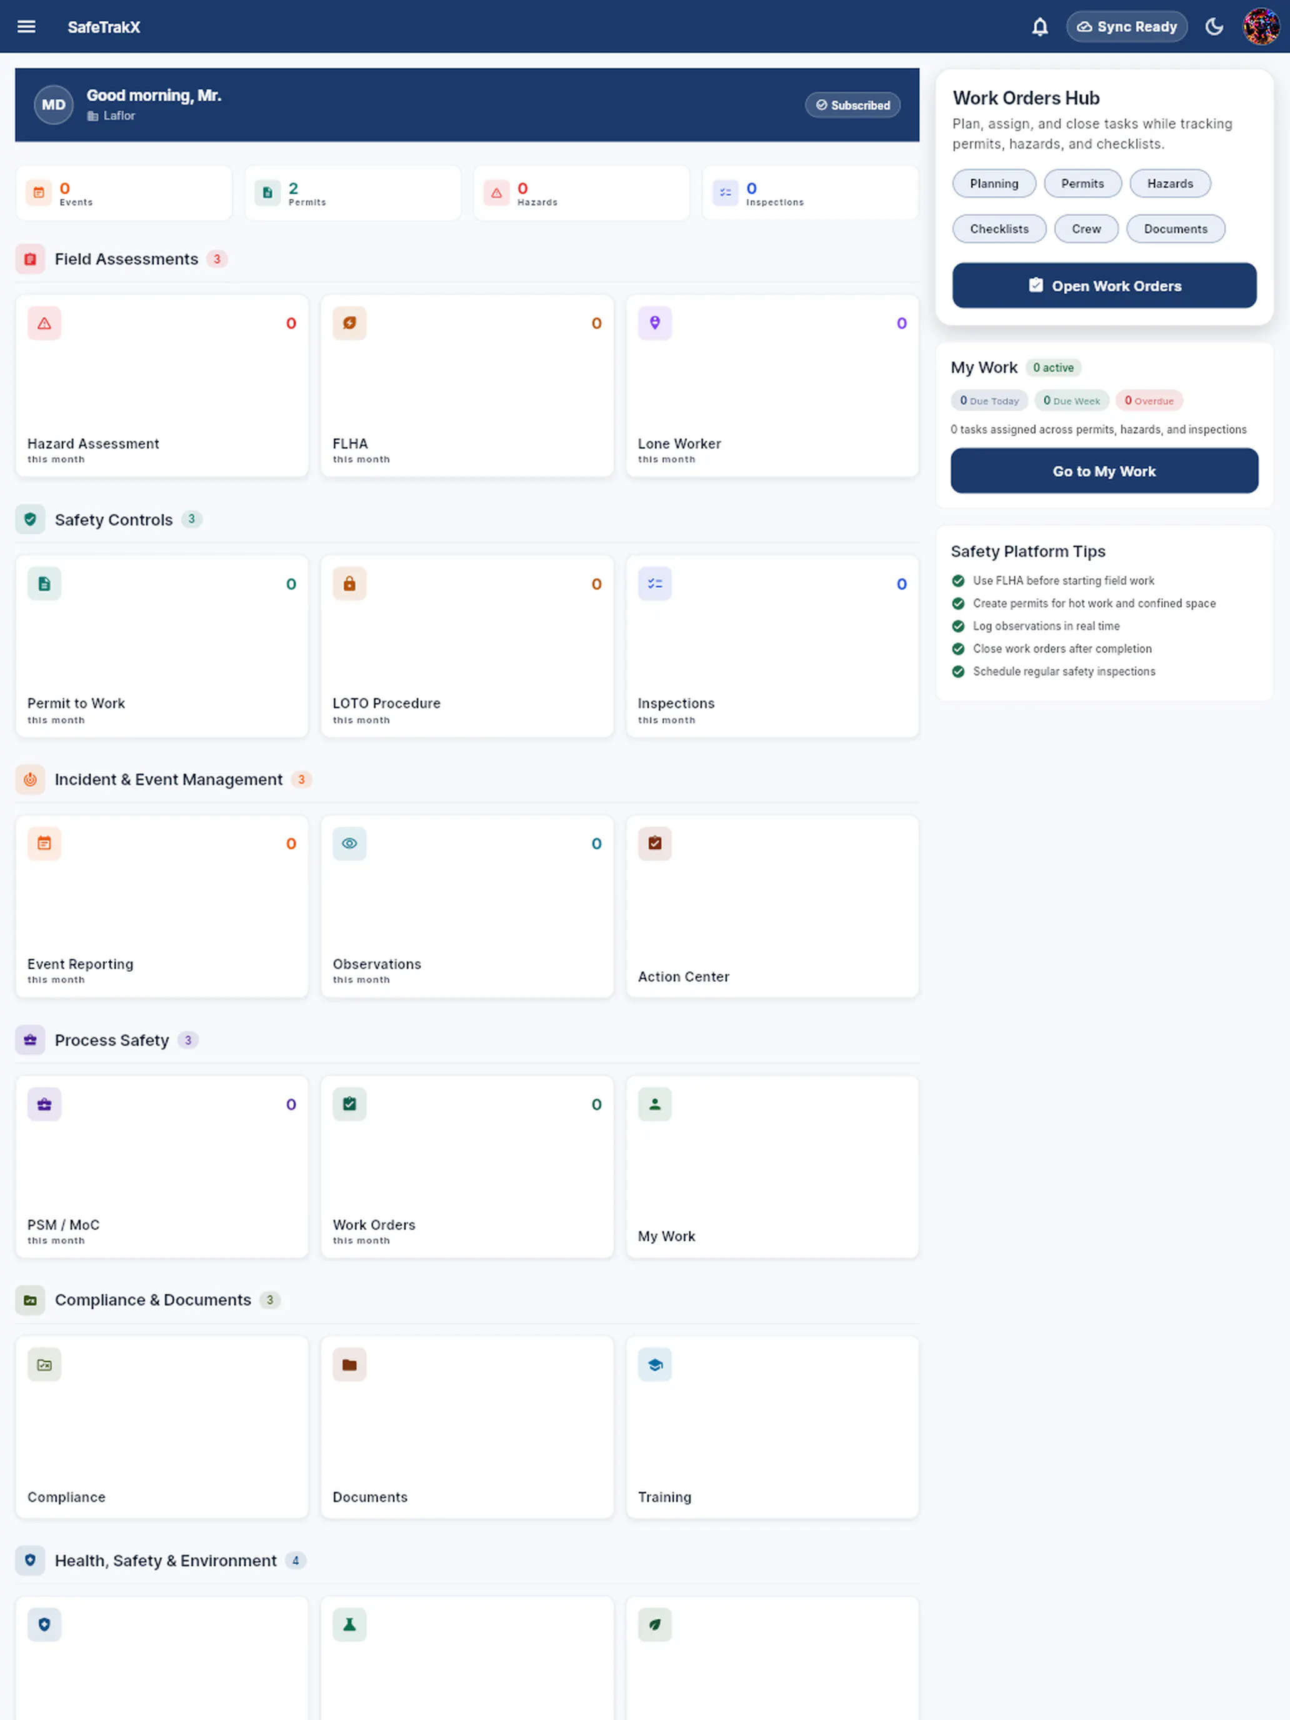
Task: Click the 0 Due Today badge
Action: (989, 401)
